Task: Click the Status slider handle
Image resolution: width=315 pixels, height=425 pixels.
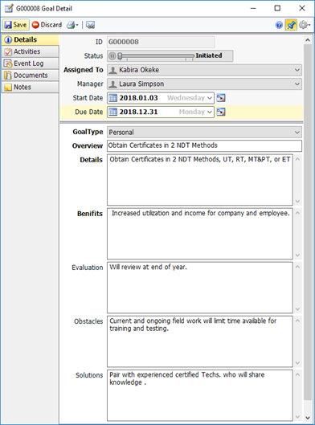Action: [x=120, y=55]
